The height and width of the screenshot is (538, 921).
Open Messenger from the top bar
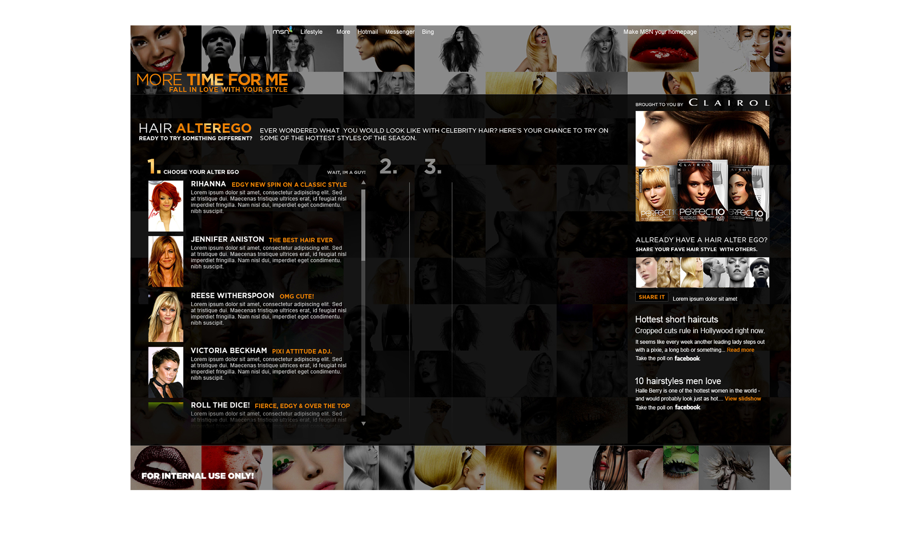(400, 32)
